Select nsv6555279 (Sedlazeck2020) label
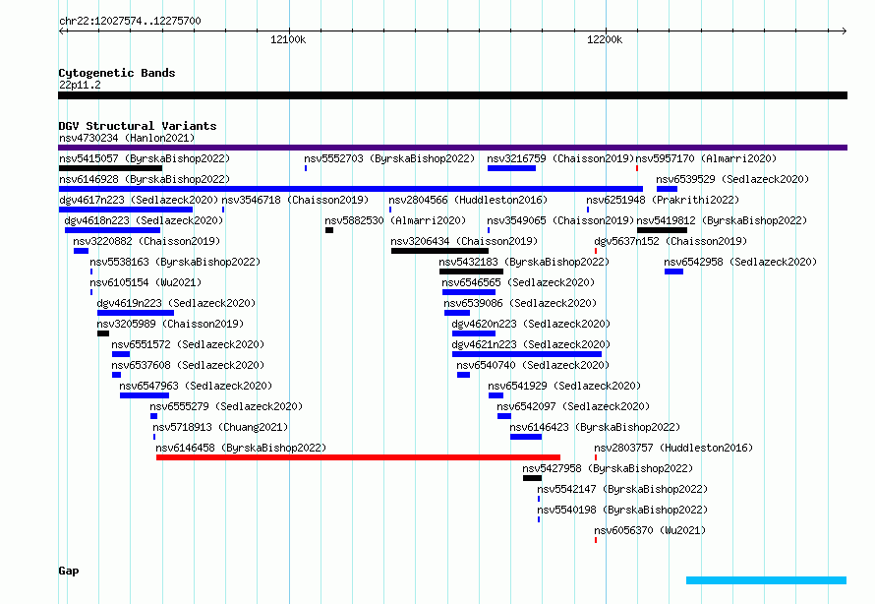 (226, 406)
